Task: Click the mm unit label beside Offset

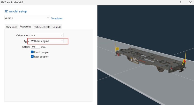Action: (43, 47)
